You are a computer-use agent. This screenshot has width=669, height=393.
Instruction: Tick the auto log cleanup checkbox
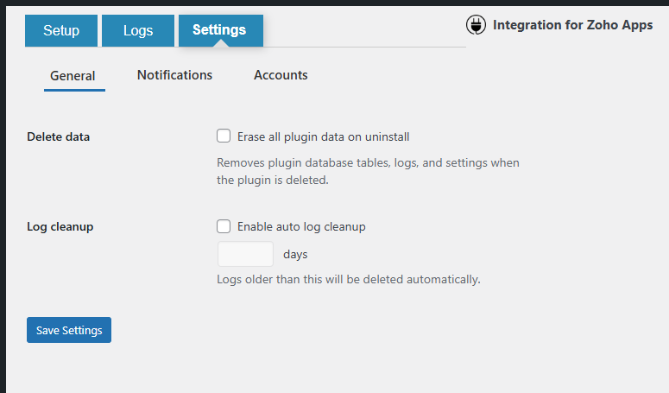pos(224,226)
